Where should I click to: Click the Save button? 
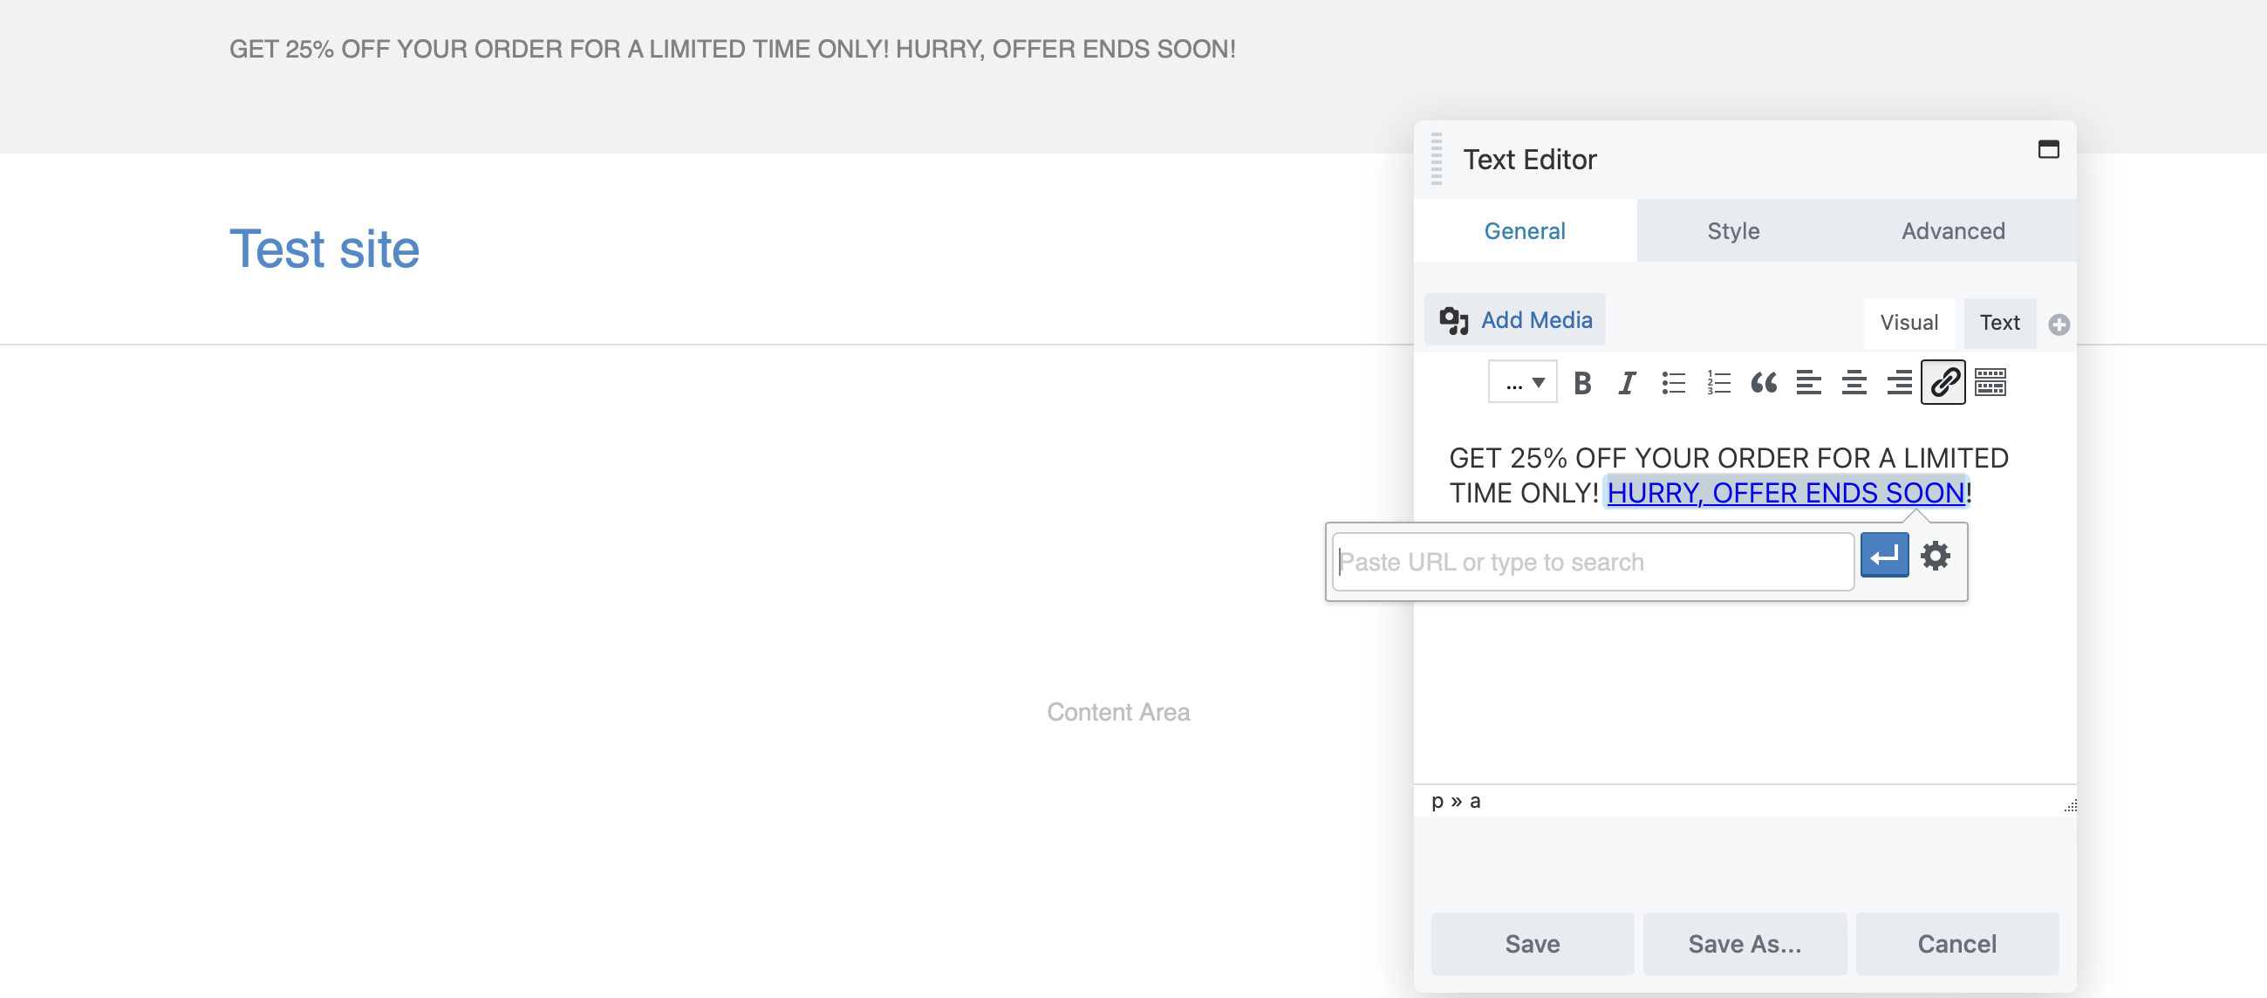[x=1533, y=943]
